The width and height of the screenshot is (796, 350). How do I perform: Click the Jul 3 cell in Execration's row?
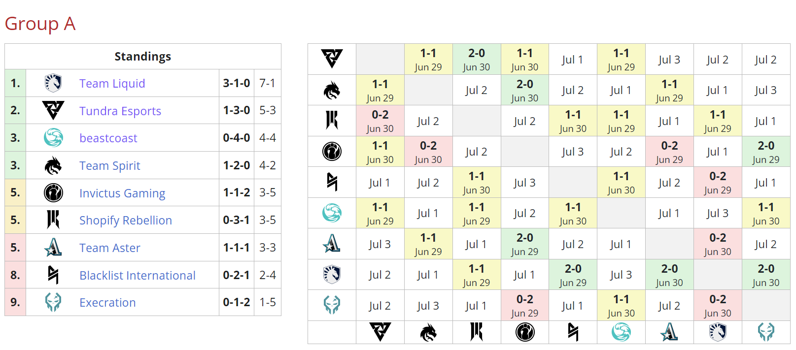tap(428, 306)
